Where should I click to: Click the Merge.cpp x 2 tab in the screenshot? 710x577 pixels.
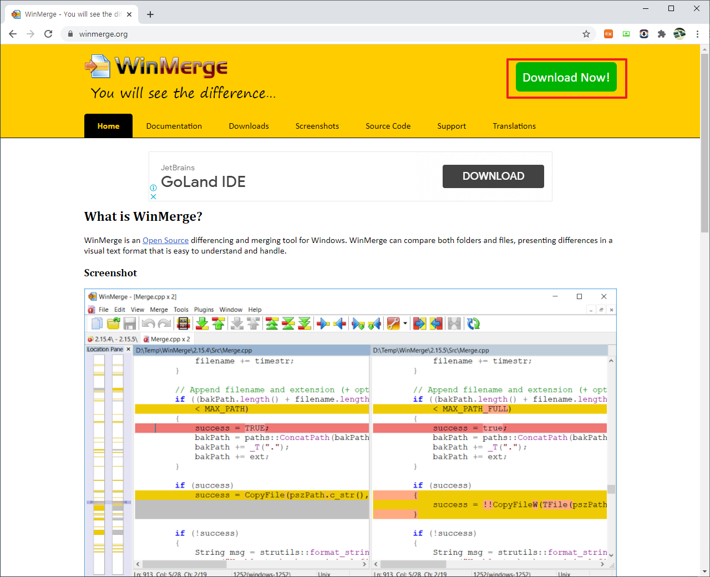(x=166, y=339)
